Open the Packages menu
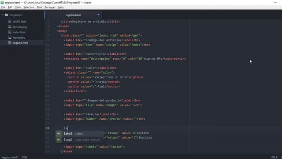 coord(50,8)
